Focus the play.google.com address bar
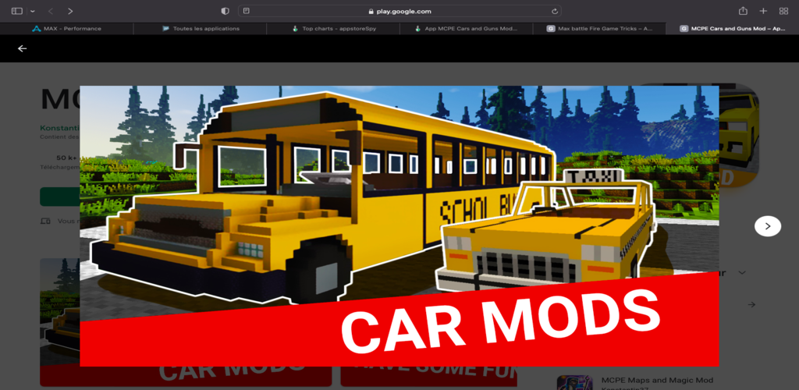The image size is (799, 390). (399, 11)
